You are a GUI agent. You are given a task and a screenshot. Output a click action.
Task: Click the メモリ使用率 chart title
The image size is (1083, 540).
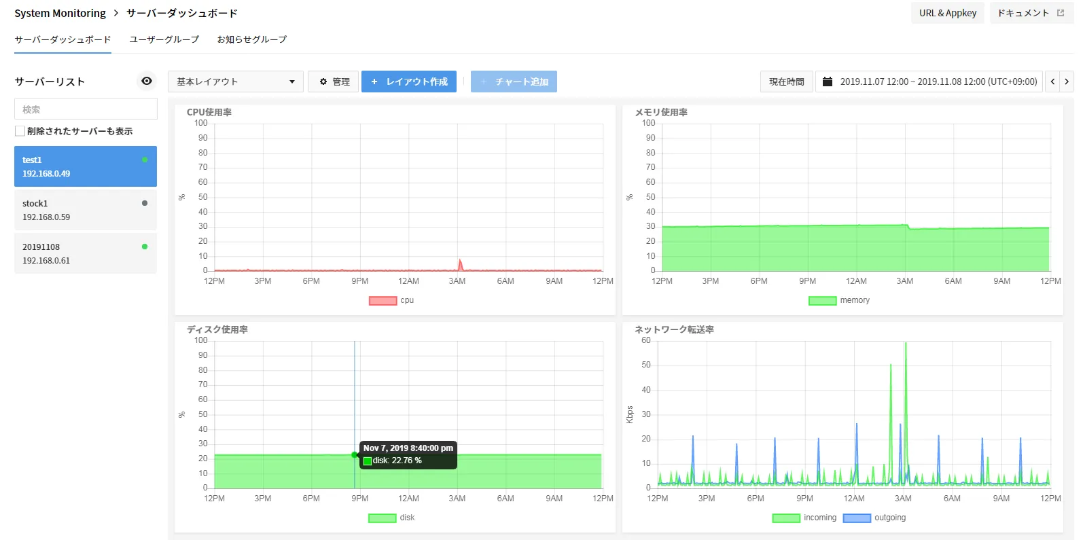(661, 112)
